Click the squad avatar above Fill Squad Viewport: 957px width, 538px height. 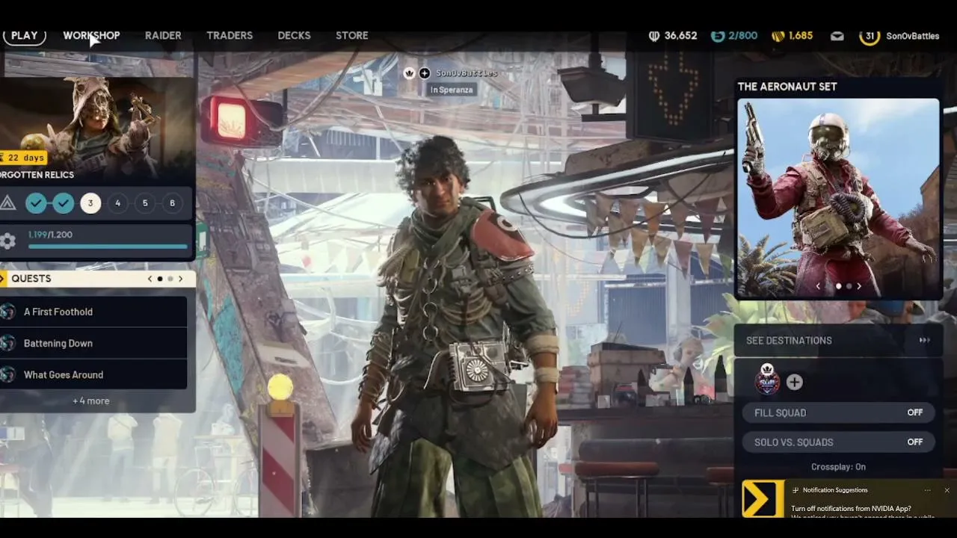767,380
